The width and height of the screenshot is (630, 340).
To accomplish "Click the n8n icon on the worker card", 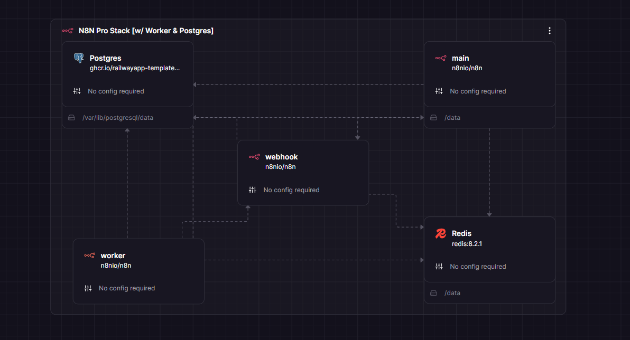I will [x=90, y=256].
